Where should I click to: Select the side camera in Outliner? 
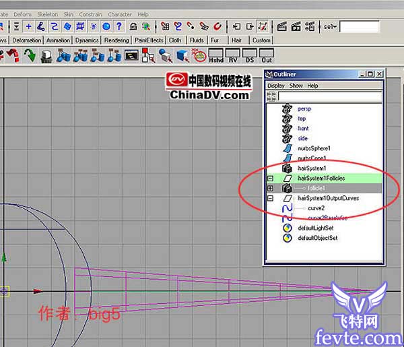point(303,138)
